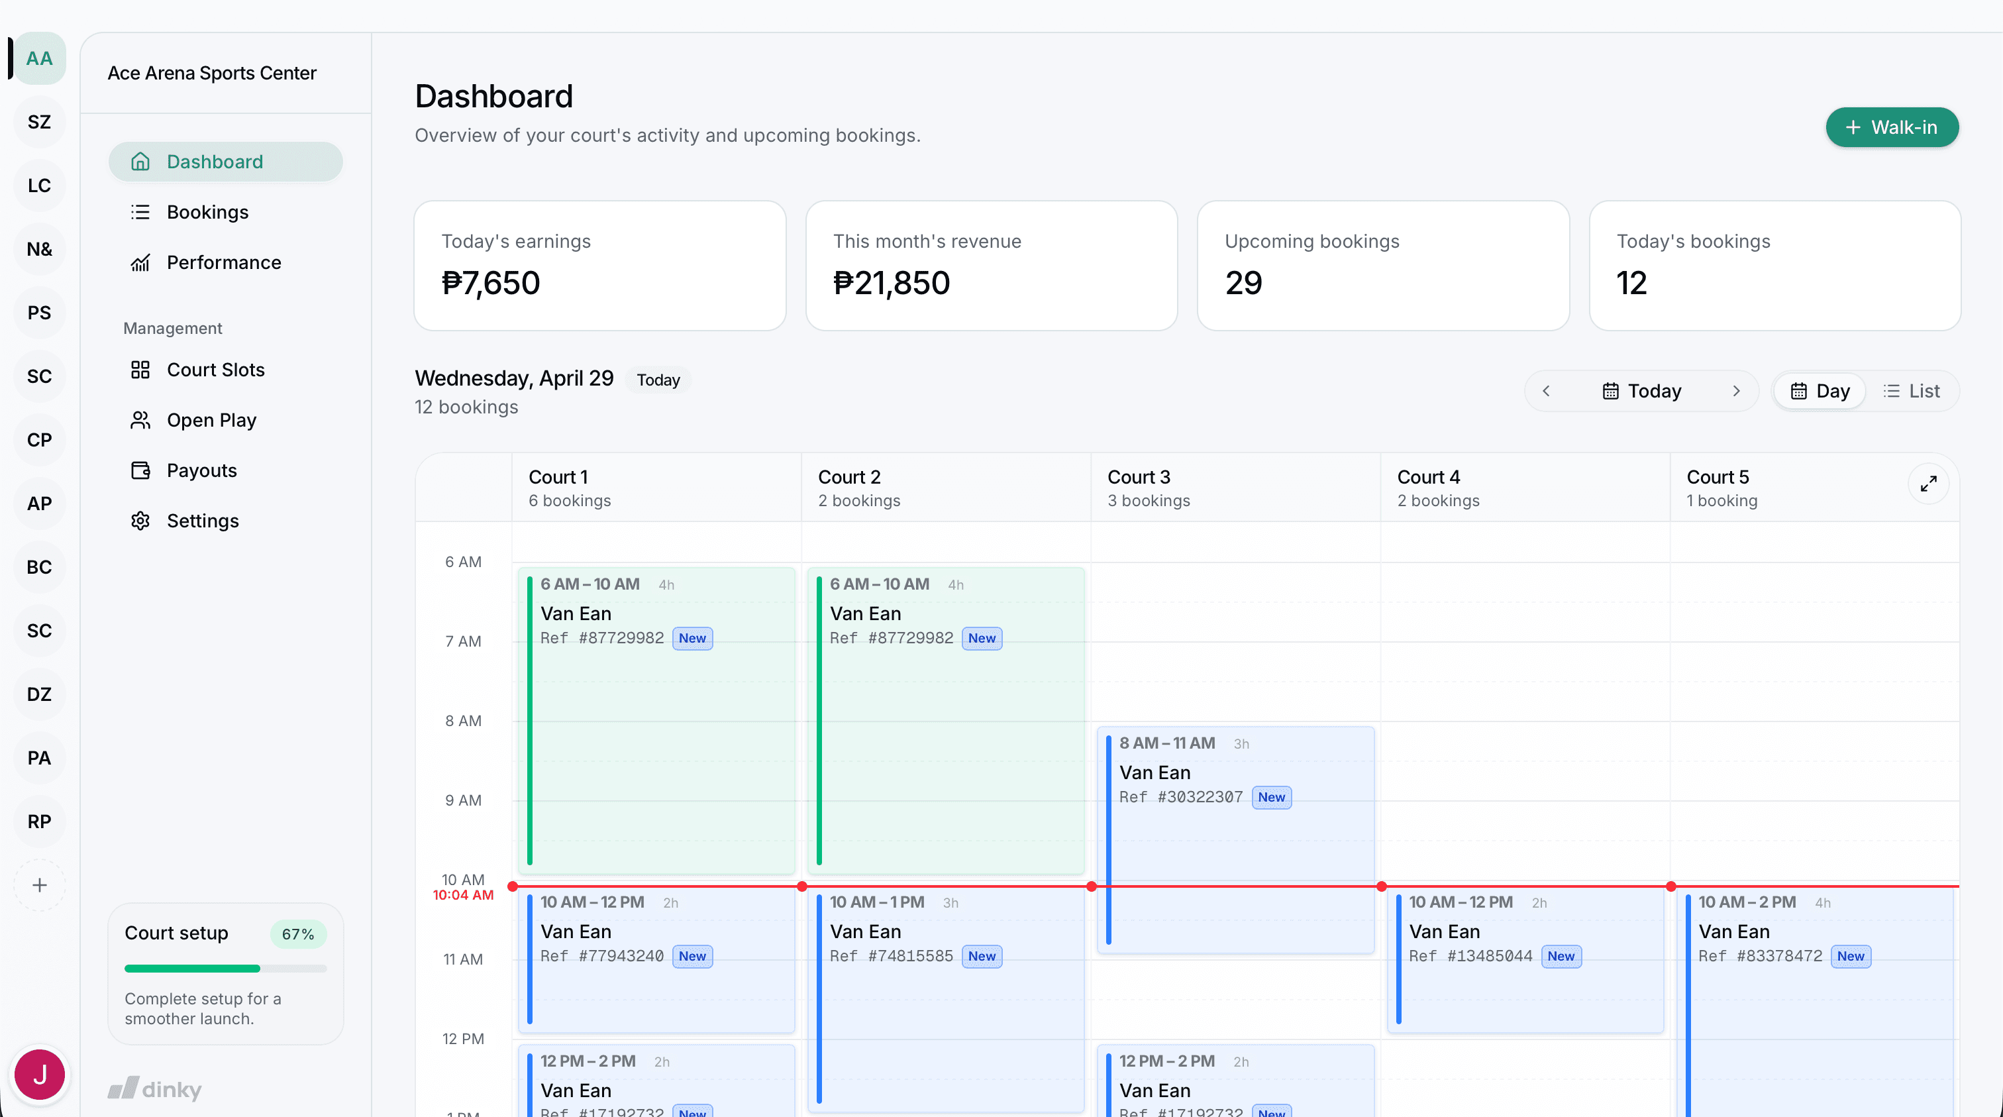This screenshot has width=2003, height=1117.
Task: Switch schedule to List view
Action: [1911, 392]
